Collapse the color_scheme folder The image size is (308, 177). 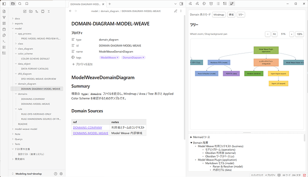(x=16, y=54)
